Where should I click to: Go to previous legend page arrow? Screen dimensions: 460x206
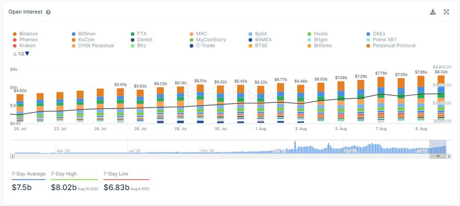(15, 54)
